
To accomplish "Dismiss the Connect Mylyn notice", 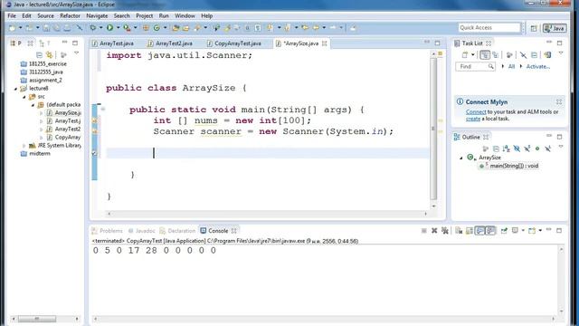I will 559,101.
